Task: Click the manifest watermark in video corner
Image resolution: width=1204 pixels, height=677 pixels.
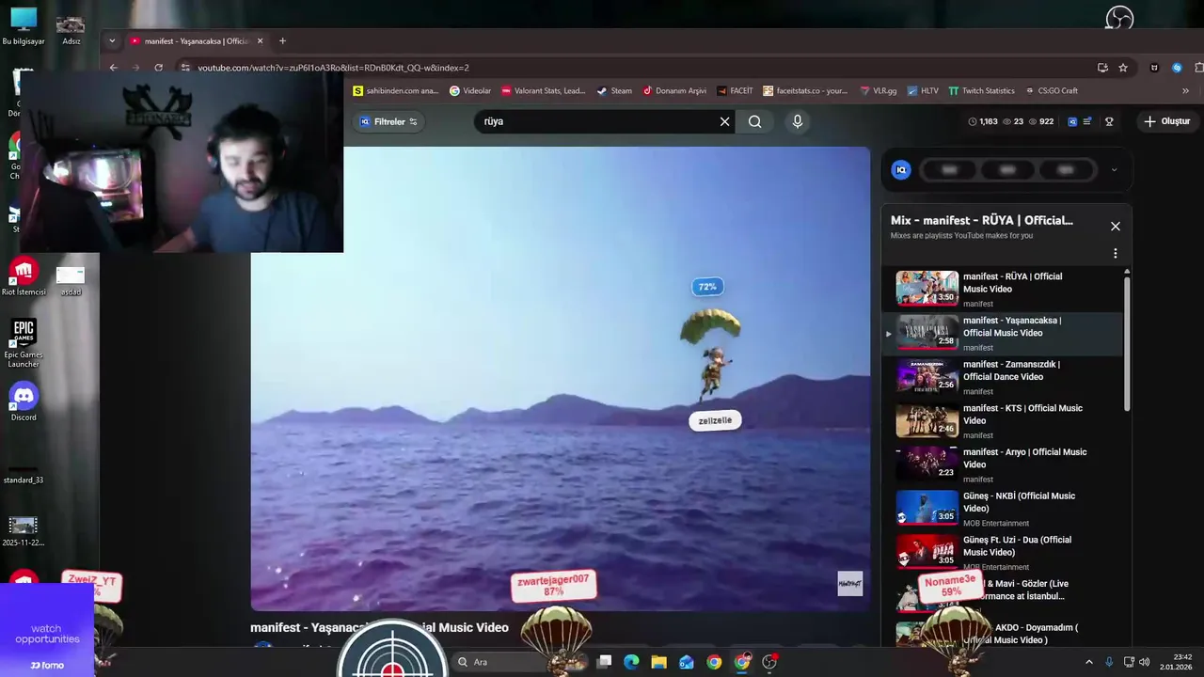Action: (849, 584)
